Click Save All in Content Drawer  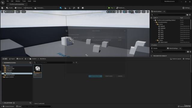point(20,59)
